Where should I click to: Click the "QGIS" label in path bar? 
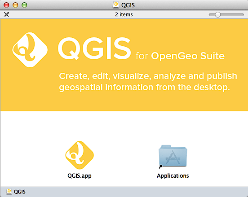pos(20,192)
